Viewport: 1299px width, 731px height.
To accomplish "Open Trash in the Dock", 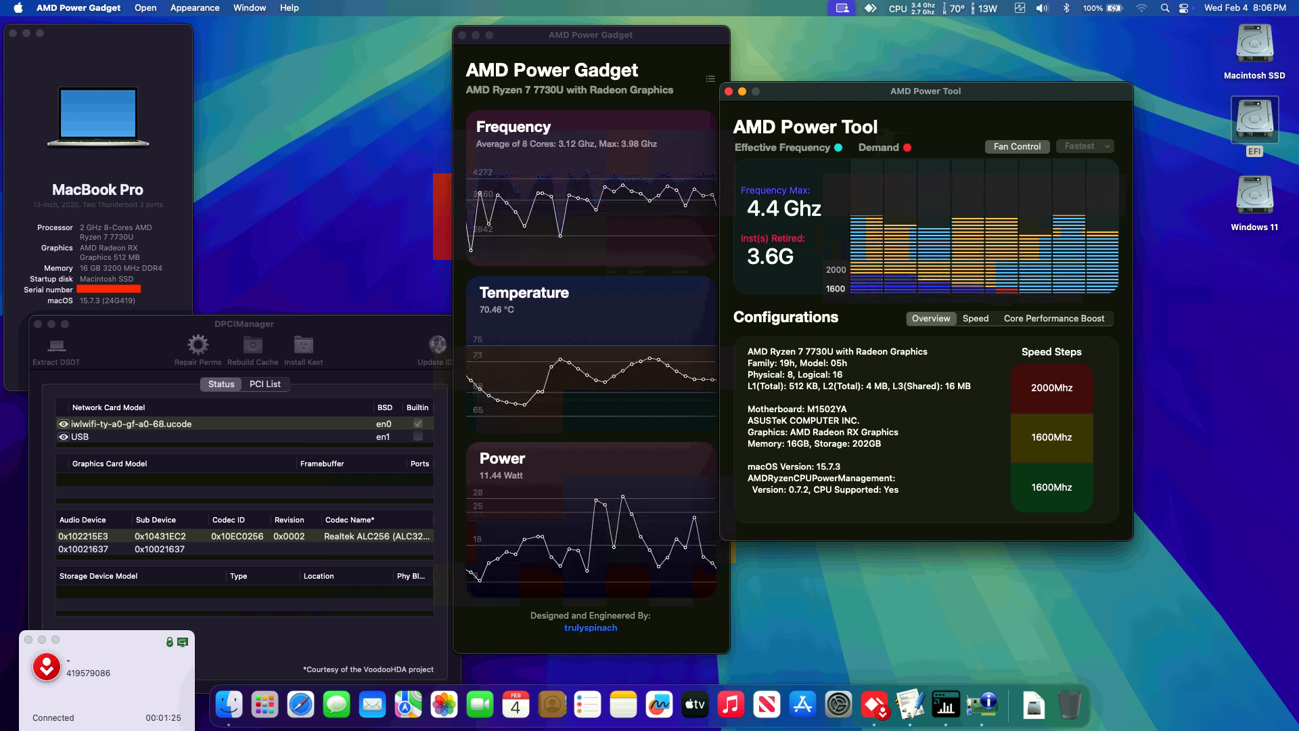I will point(1070,705).
